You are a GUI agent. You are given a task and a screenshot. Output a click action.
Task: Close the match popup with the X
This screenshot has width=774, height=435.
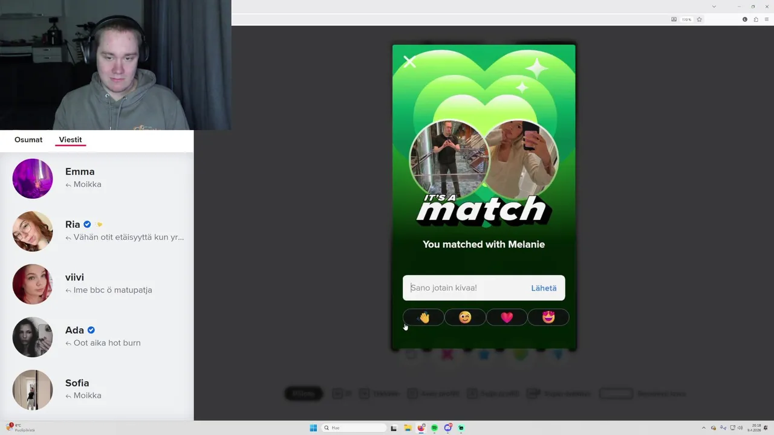pyautogui.click(x=409, y=62)
